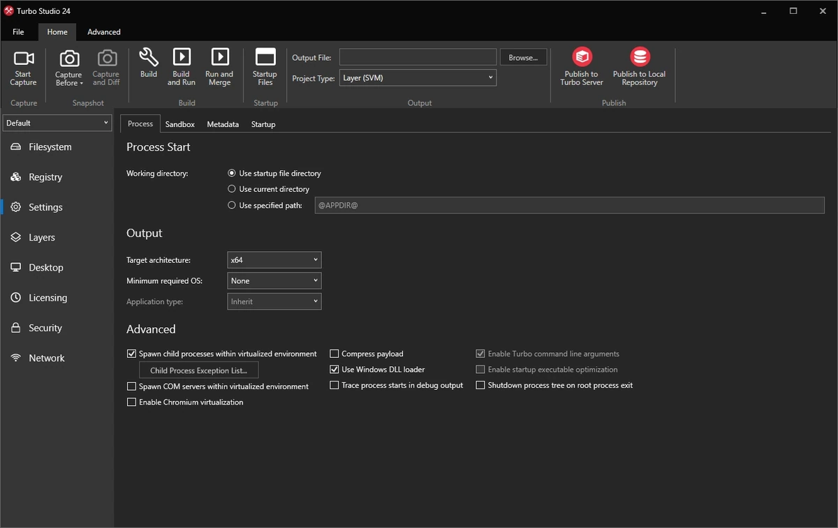Click the Turbo Studio title bar logo

click(x=9, y=11)
